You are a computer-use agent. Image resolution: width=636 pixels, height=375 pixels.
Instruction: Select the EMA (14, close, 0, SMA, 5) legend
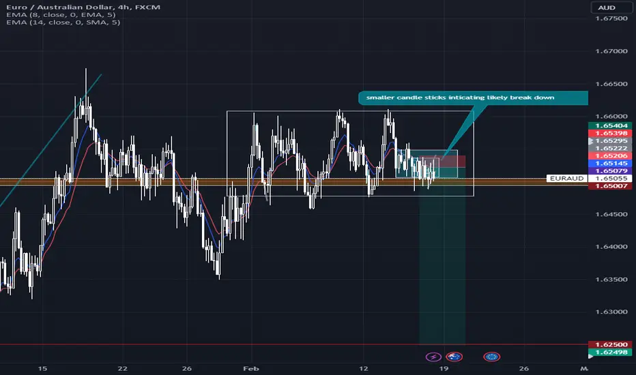[x=63, y=22]
